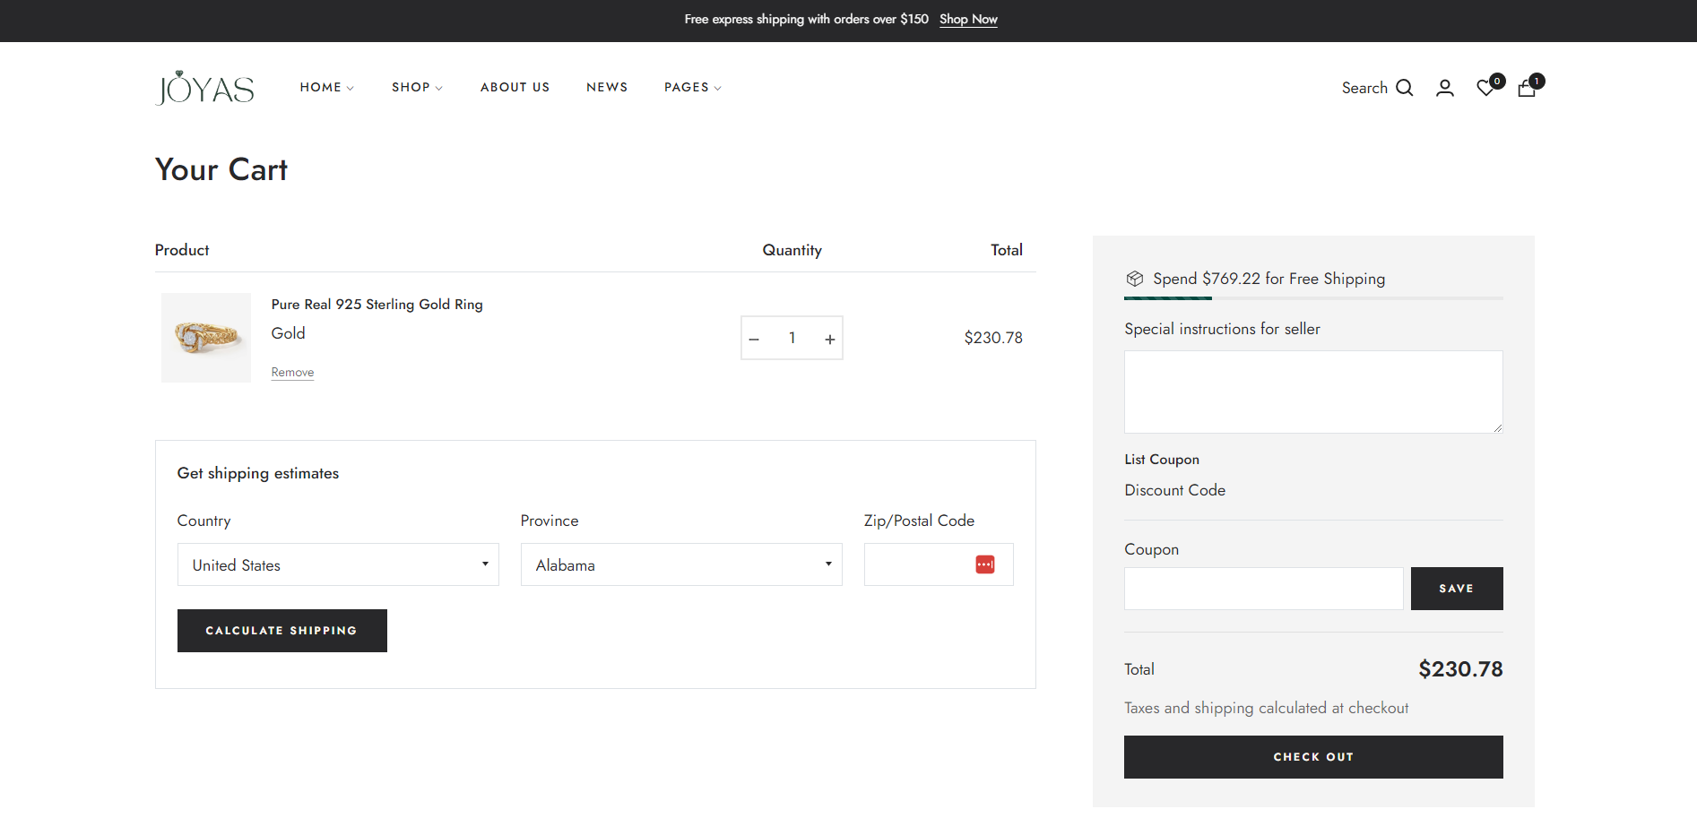Click Taxes and shipping calculated at checkout text
Image resolution: width=1697 pixels, height=818 pixels.
[x=1266, y=708]
